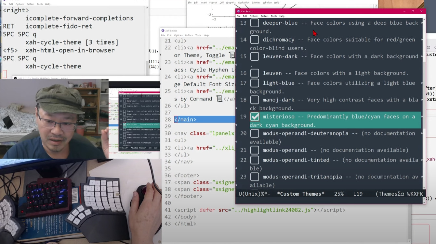Open Edit menu in the keystroke-log Emacs window

(11, 4)
